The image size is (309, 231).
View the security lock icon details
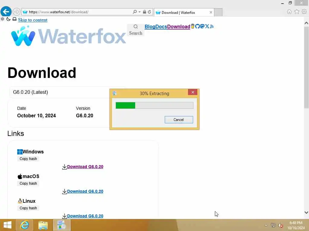click(145, 12)
